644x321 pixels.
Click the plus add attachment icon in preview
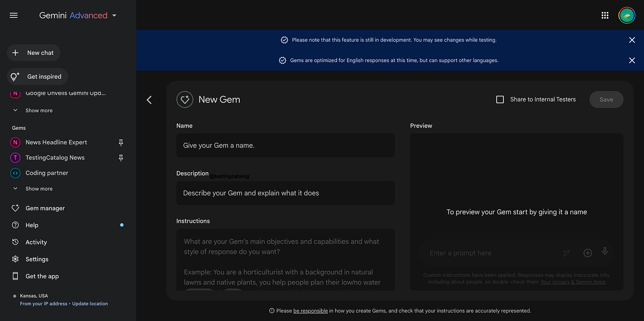tap(587, 253)
